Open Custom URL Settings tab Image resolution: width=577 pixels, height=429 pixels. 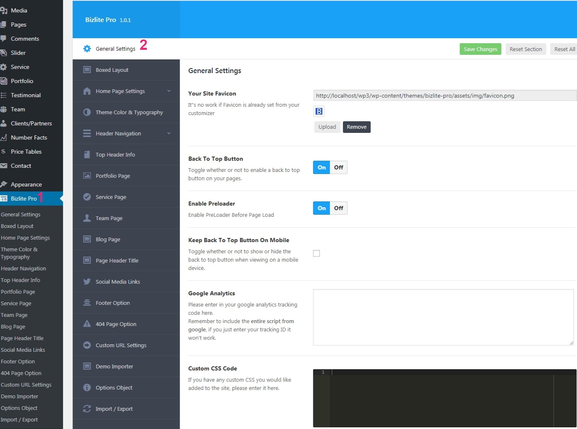tap(126, 345)
